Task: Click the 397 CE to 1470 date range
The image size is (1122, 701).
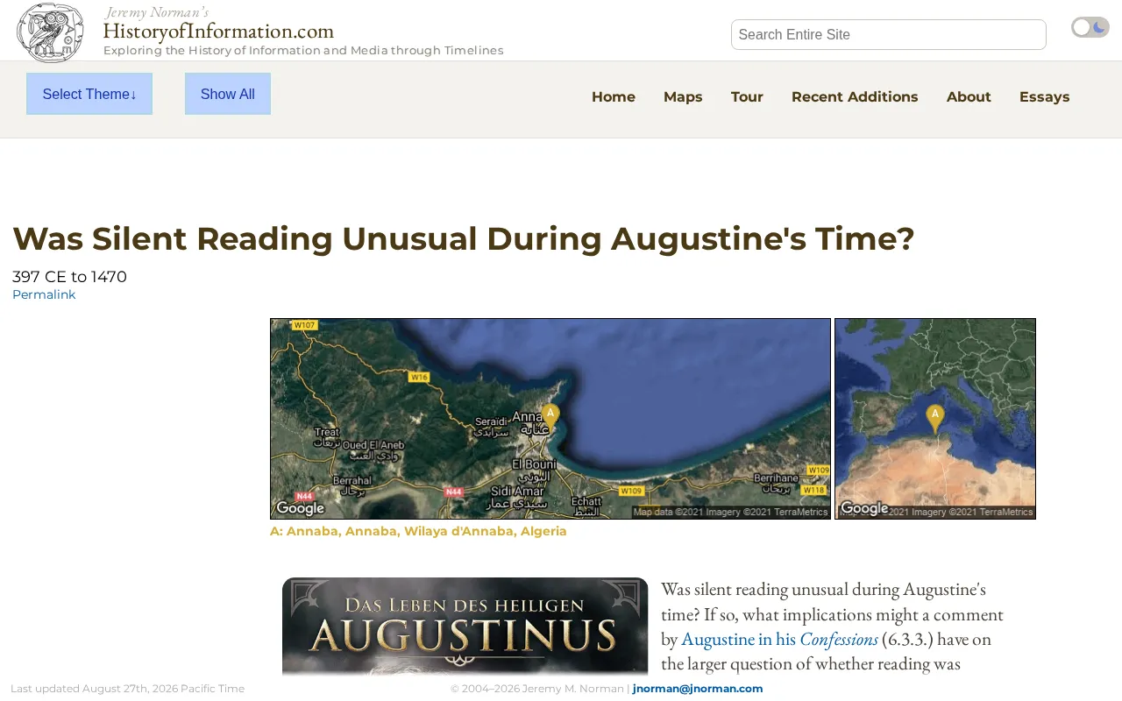Action: pyautogui.click(x=69, y=277)
